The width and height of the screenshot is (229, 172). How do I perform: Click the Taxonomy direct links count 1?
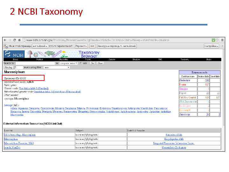[219, 114]
